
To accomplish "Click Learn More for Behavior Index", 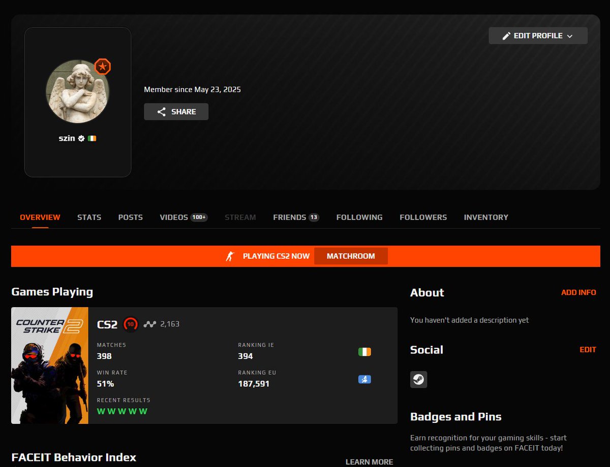I will click(369, 462).
